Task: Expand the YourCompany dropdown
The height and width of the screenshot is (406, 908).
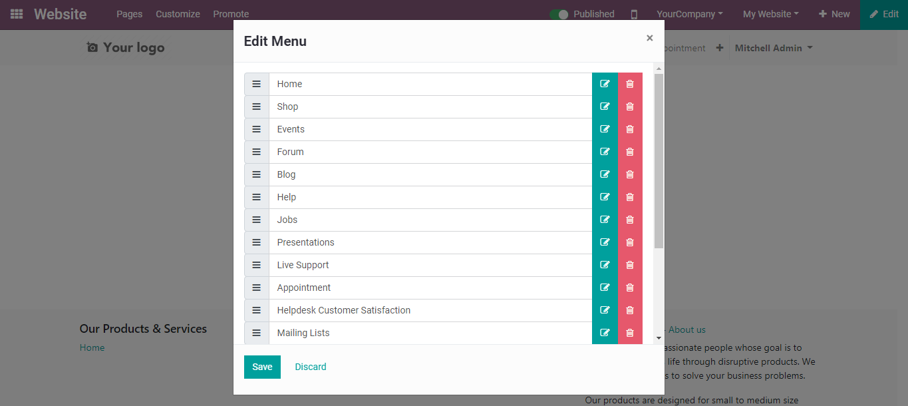Action: (689, 14)
